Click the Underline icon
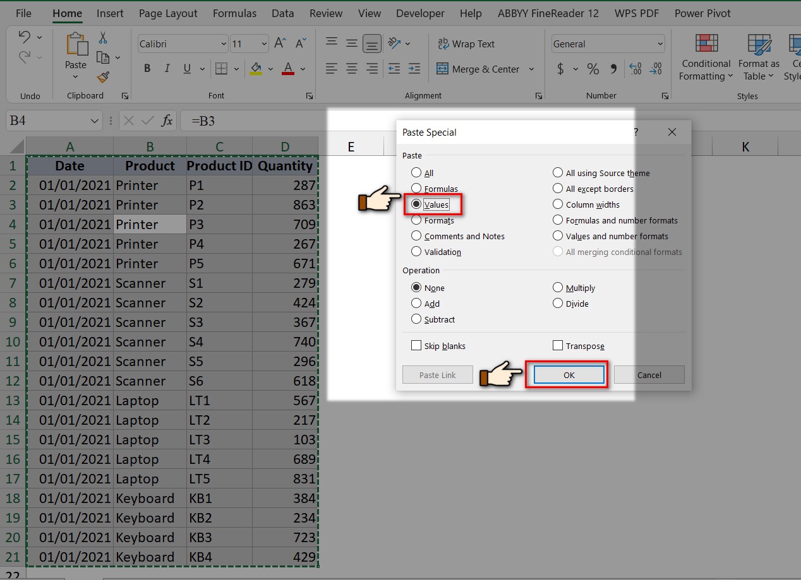The width and height of the screenshot is (801, 580). pyautogui.click(x=186, y=69)
